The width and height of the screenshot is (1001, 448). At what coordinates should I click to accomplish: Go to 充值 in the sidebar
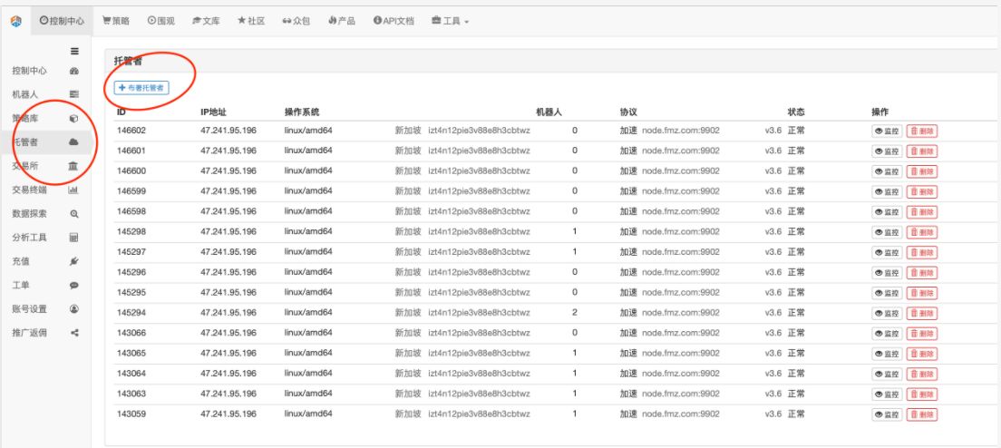21,261
